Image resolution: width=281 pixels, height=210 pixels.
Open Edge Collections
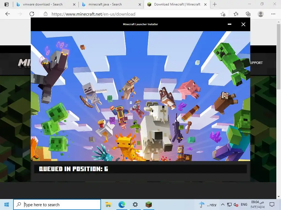248,14
